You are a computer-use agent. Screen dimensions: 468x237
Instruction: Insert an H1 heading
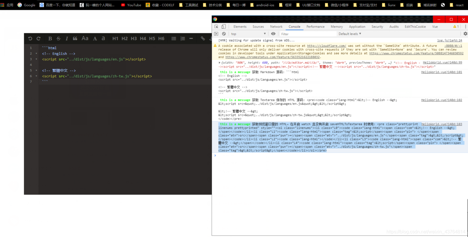coord(115,38)
